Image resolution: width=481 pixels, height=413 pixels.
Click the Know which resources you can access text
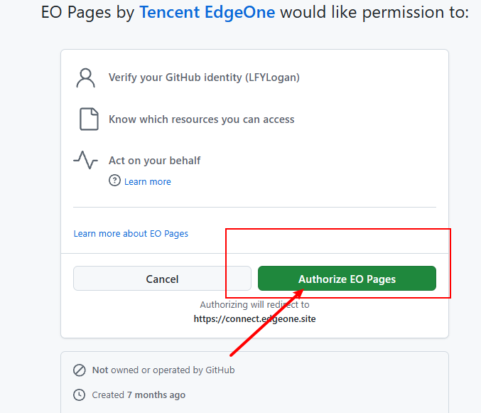coord(202,119)
